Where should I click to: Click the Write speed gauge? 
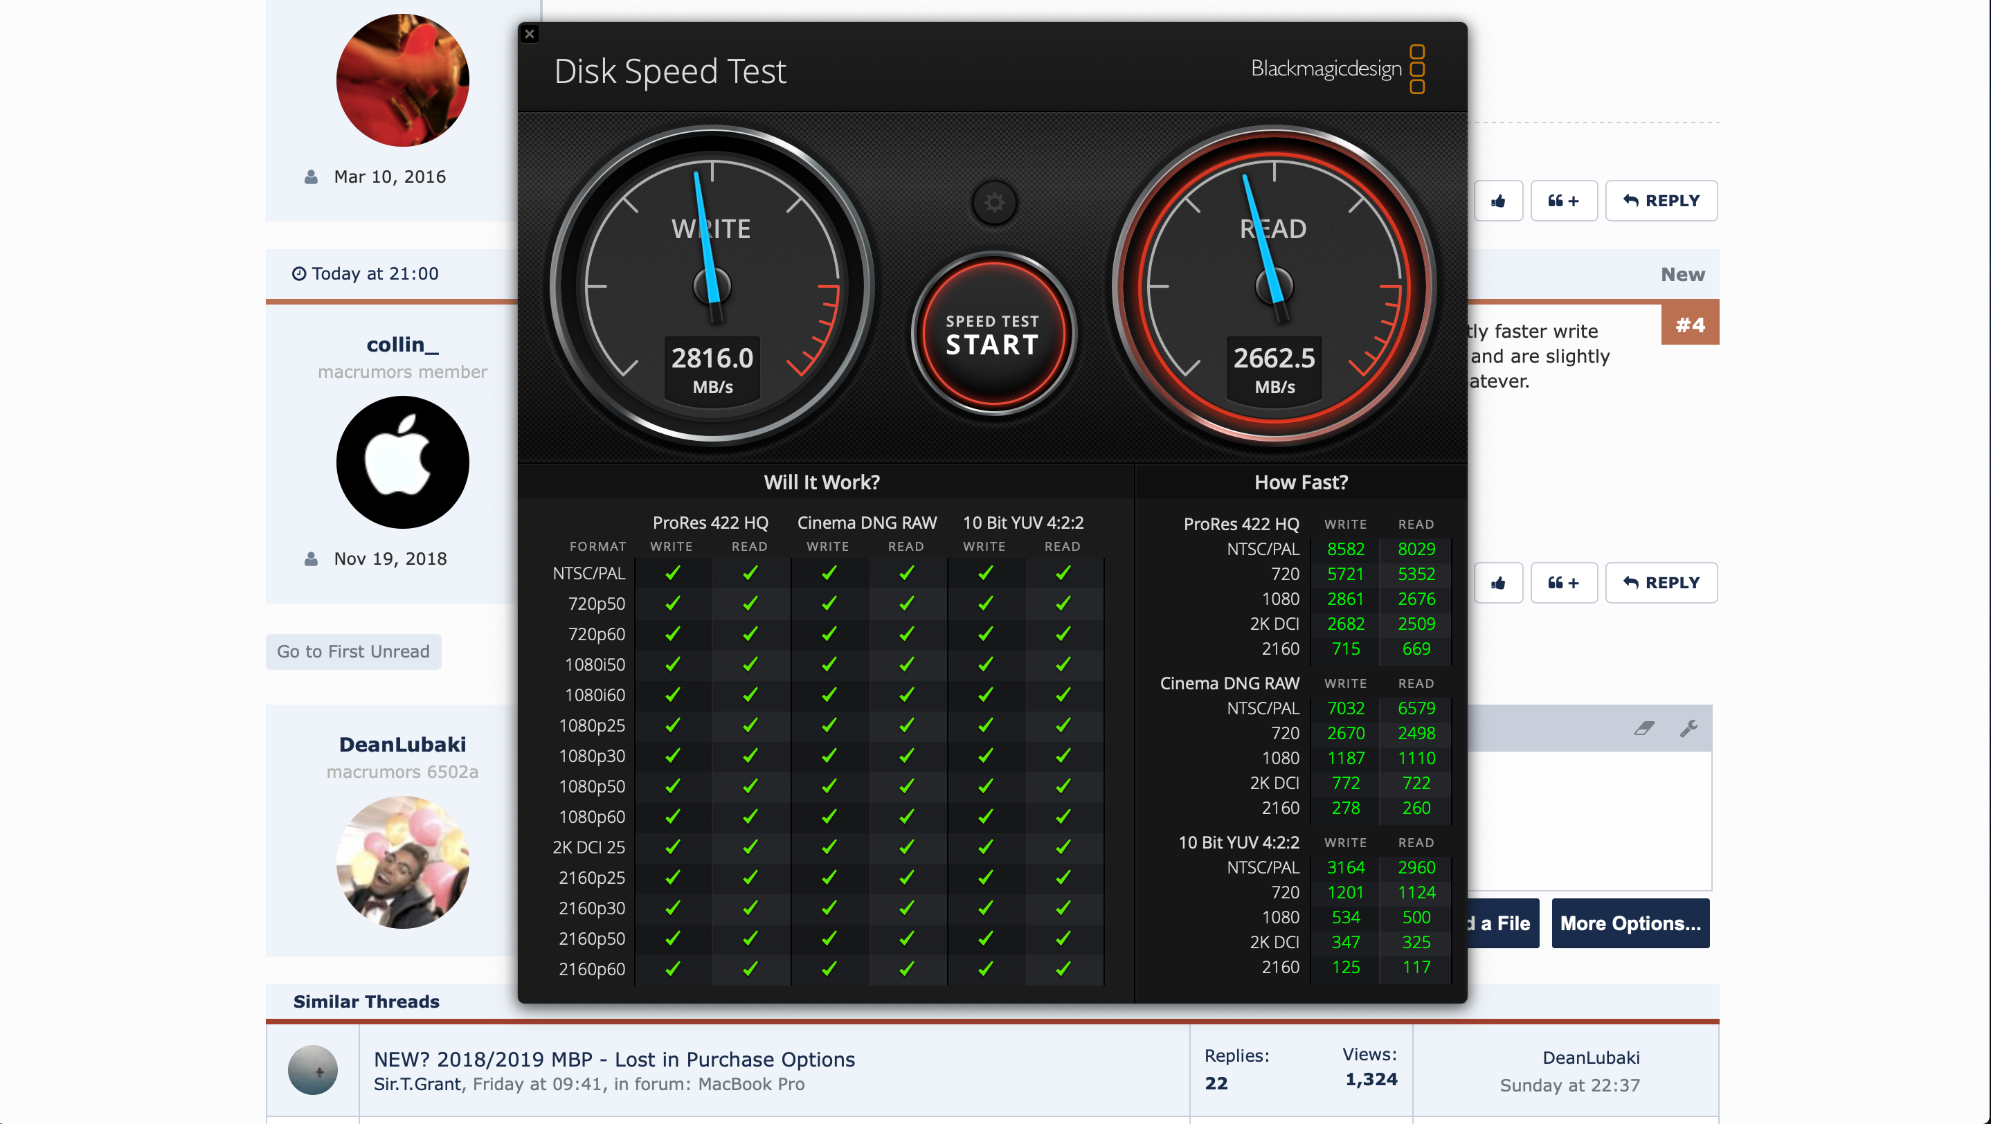pos(712,286)
